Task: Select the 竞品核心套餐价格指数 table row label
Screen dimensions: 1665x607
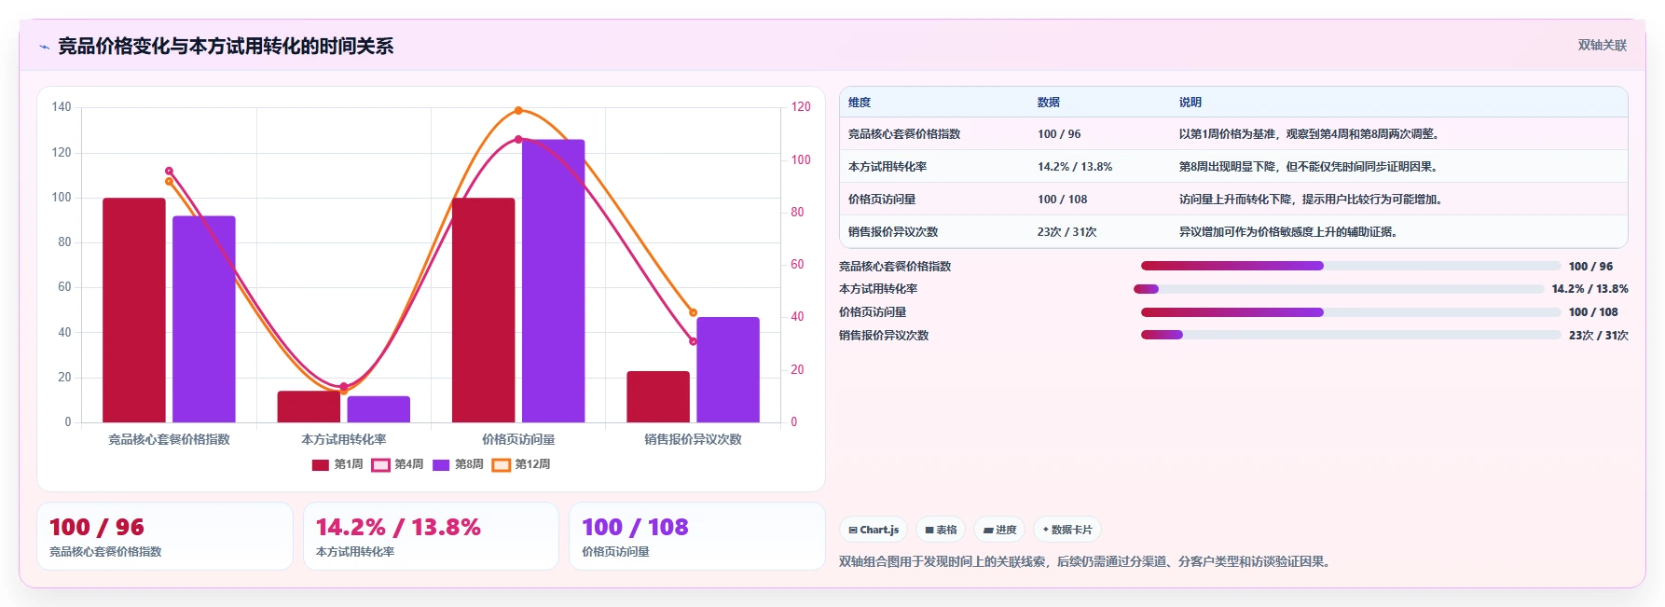Action: coord(904,134)
